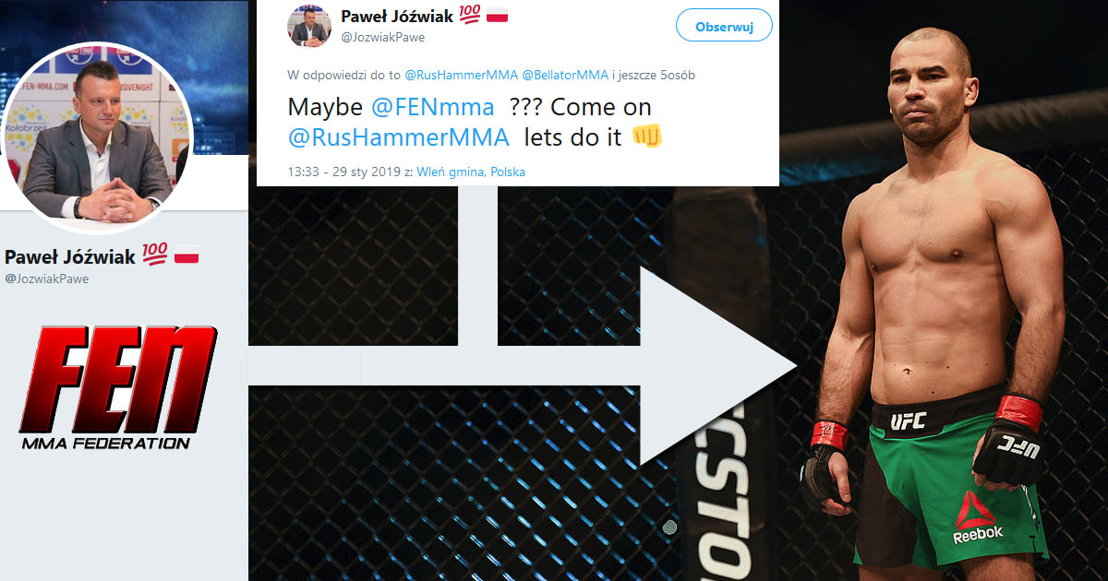Click the @FENmma mention in the tweet text

(432, 108)
